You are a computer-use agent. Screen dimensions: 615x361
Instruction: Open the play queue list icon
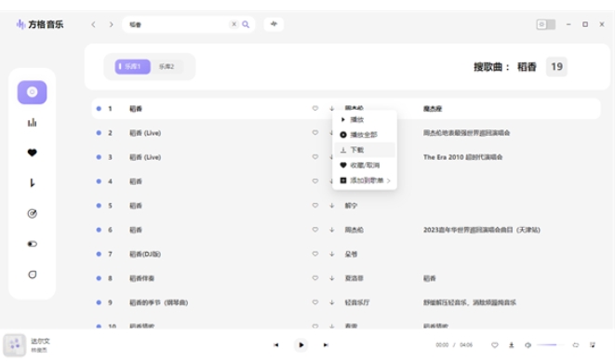(593, 345)
